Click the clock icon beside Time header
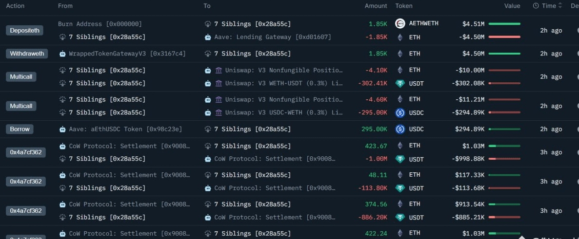 coord(536,6)
